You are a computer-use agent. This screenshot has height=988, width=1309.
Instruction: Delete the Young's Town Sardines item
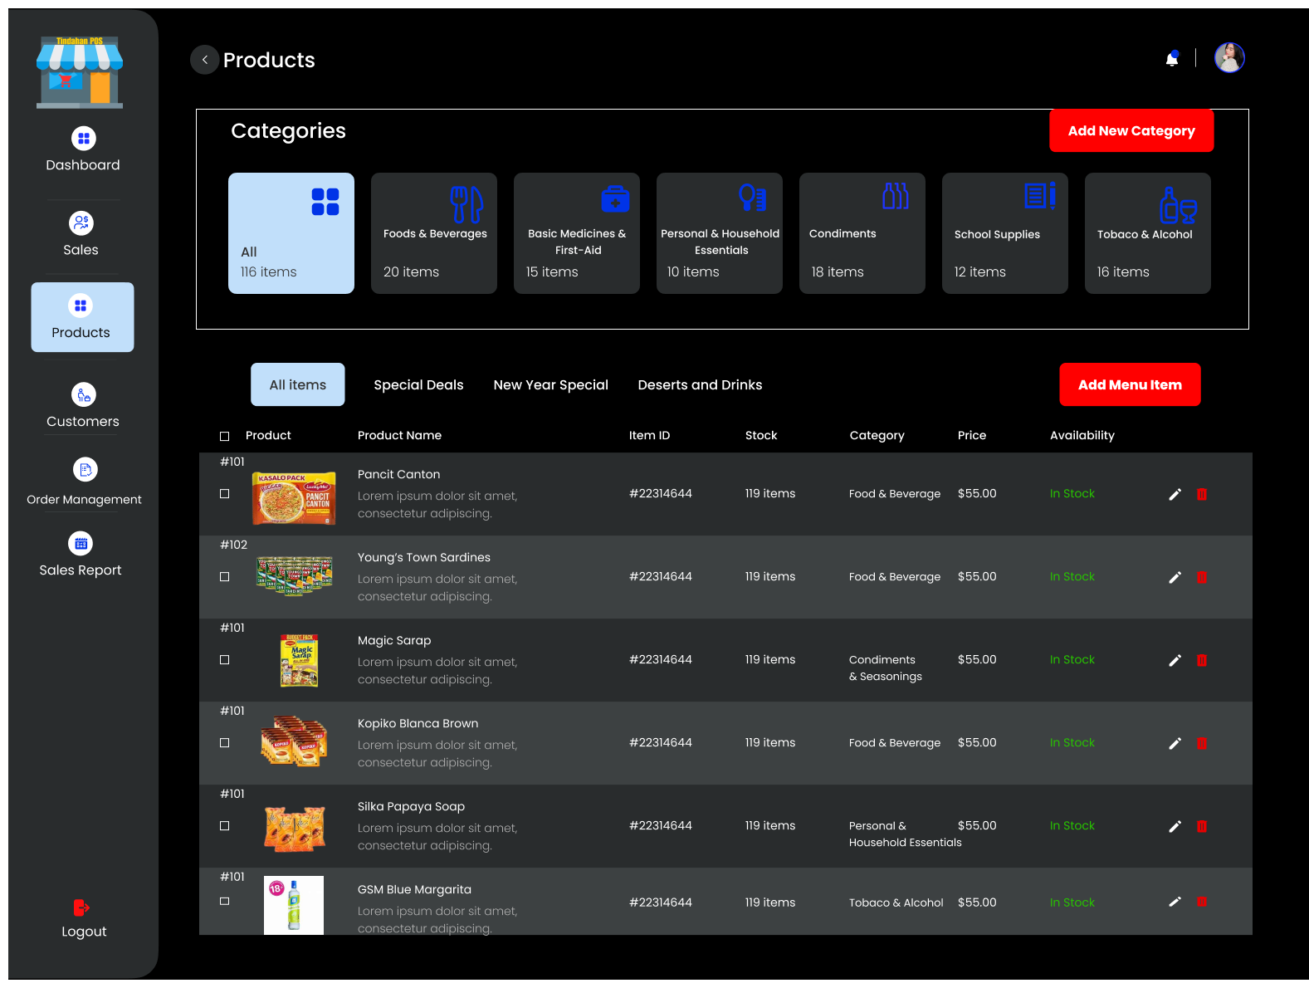tap(1202, 577)
